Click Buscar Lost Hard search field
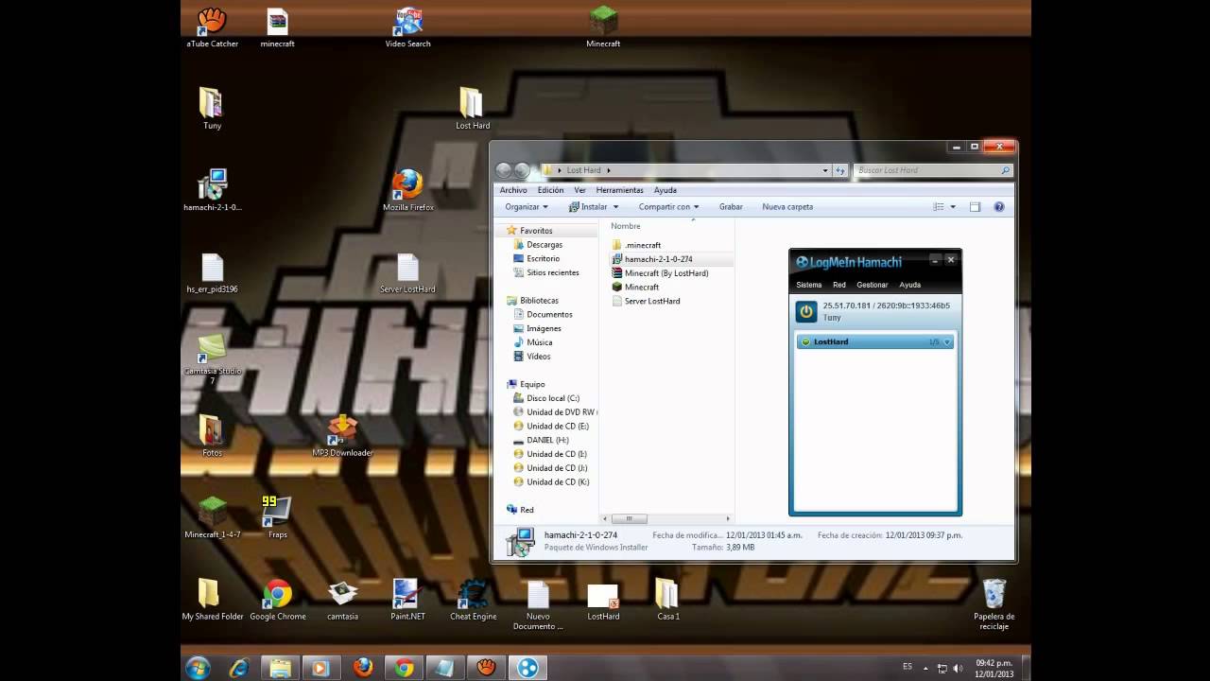The image size is (1210, 681). [x=933, y=170]
